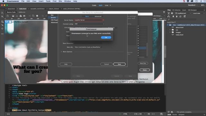The image size is (206, 116).
Task: Open the index.html document tab
Action: [23, 9]
